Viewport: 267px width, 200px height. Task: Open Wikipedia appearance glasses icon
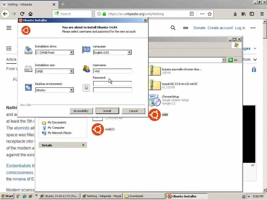tap(186, 28)
